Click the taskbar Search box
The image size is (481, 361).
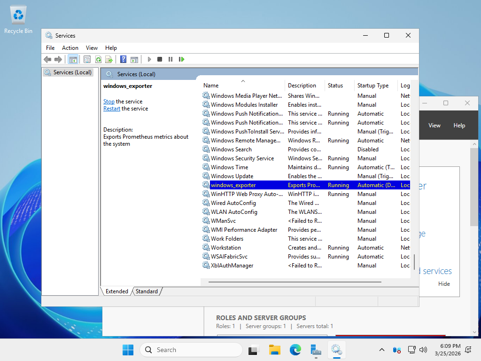point(191,350)
